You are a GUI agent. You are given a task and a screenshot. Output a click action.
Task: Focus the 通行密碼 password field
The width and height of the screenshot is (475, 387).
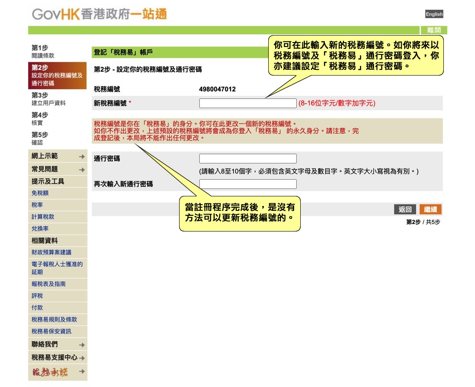point(248,159)
